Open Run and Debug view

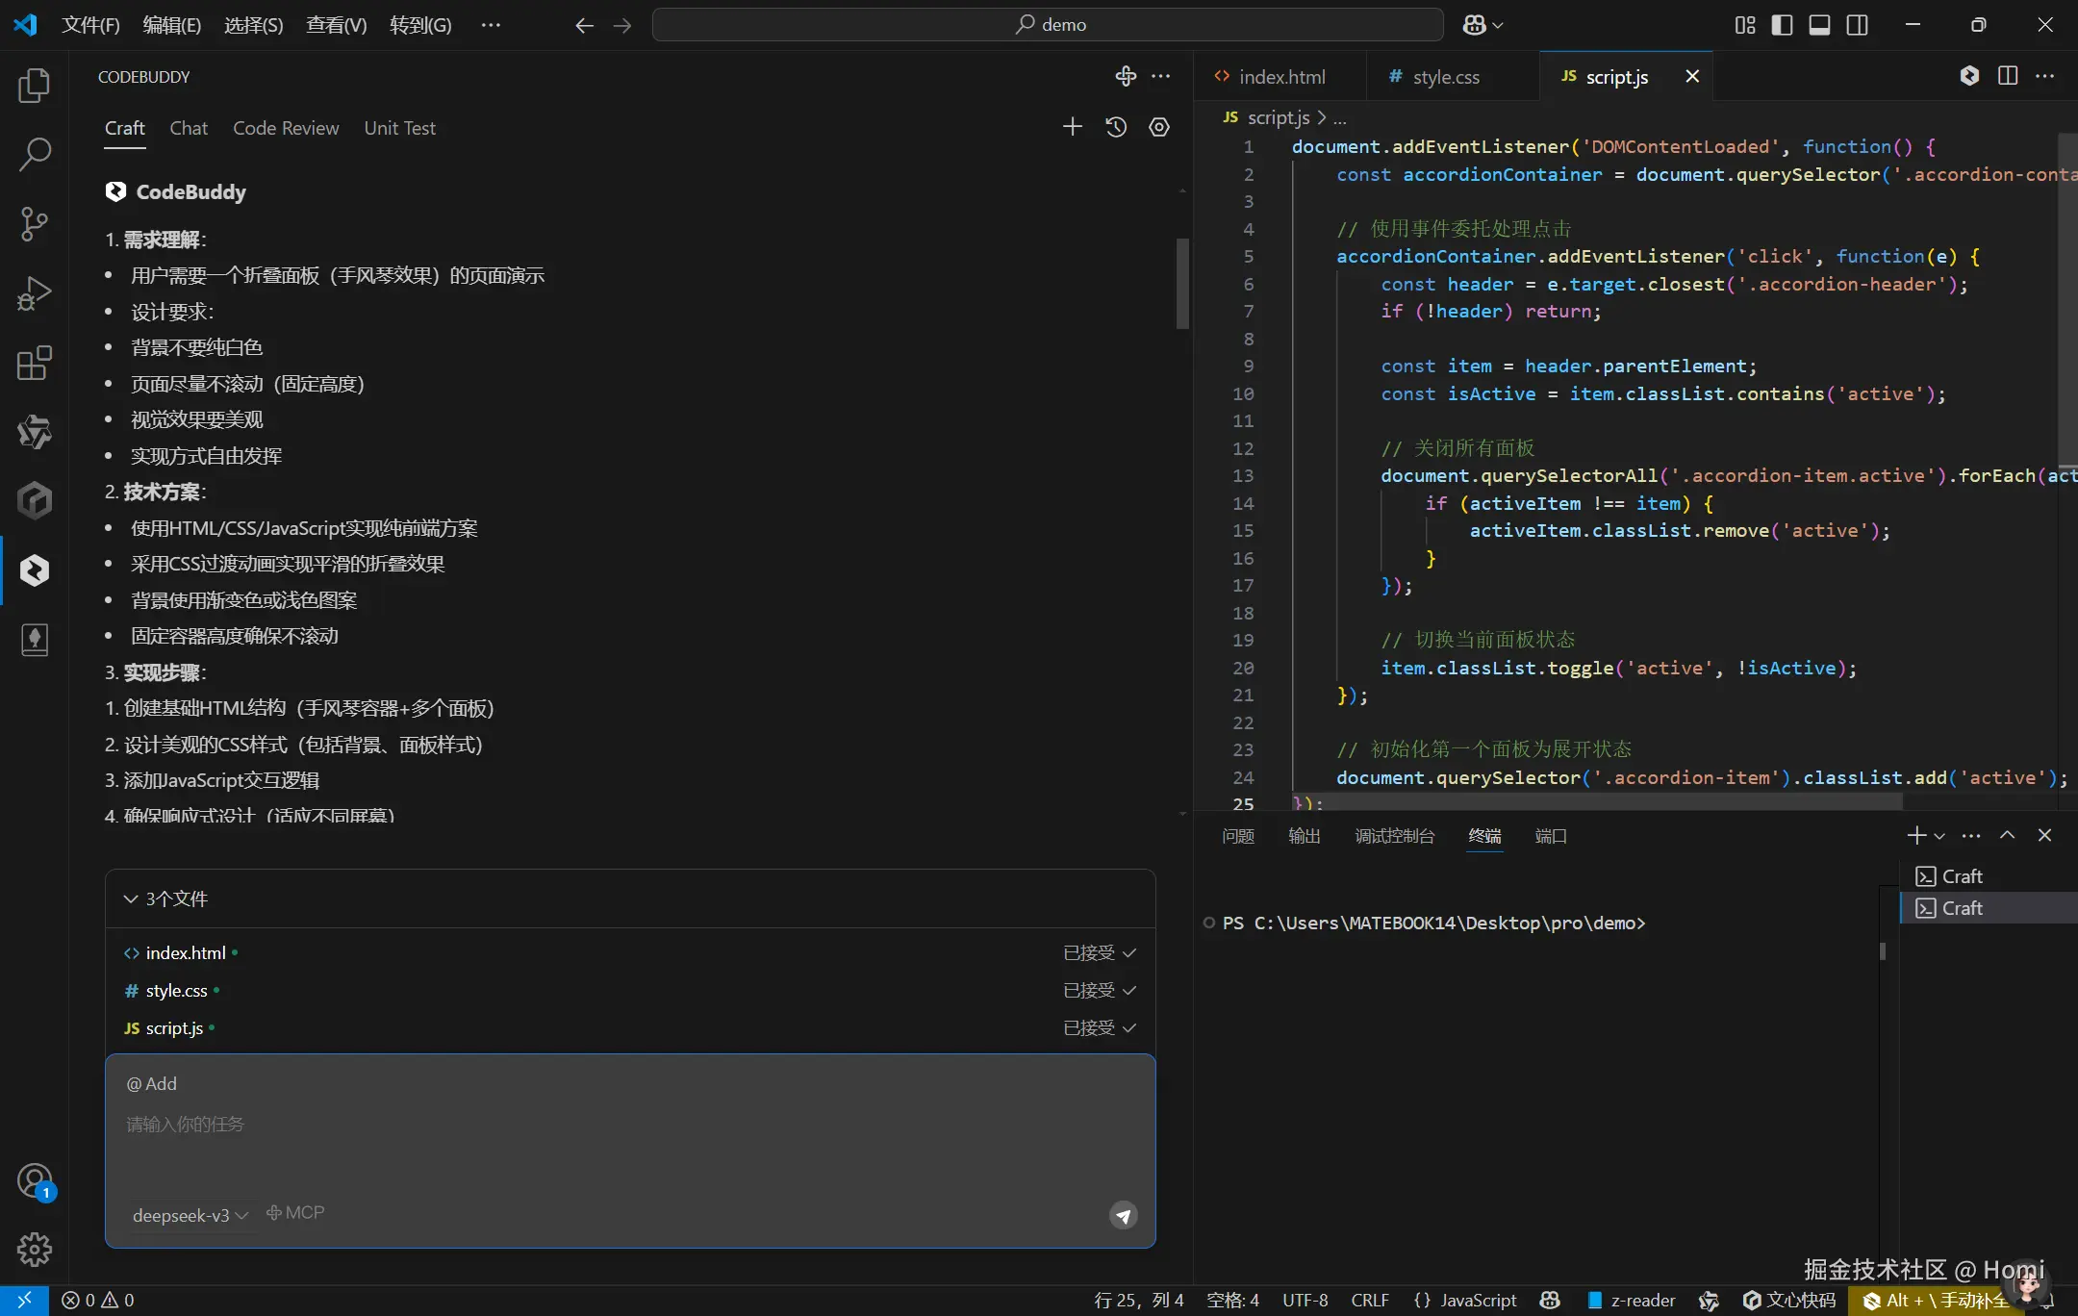point(34,293)
